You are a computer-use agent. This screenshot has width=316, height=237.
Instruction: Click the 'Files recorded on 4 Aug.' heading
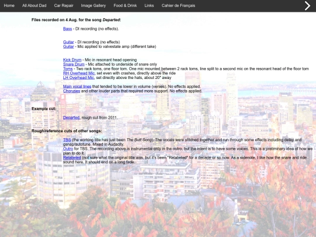tap(76, 20)
